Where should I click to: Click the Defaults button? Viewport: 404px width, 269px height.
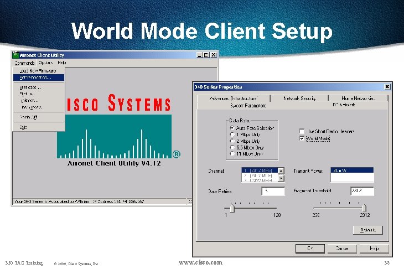368,230
